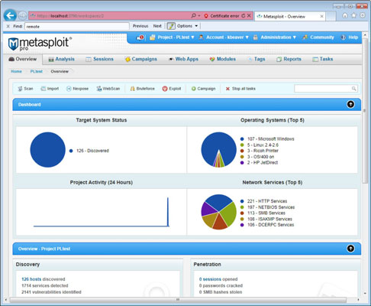The width and height of the screenshot is (371, 306).
Task: Open the Administration dropdown menu
Action: 275,37
